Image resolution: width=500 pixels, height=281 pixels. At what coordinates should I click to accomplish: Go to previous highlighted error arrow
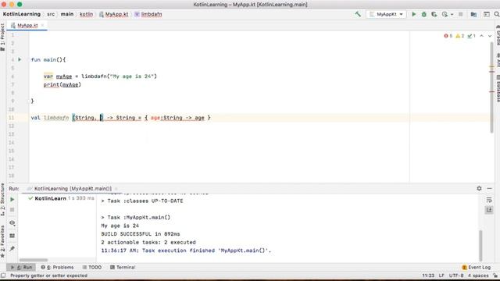pos(481,36)
